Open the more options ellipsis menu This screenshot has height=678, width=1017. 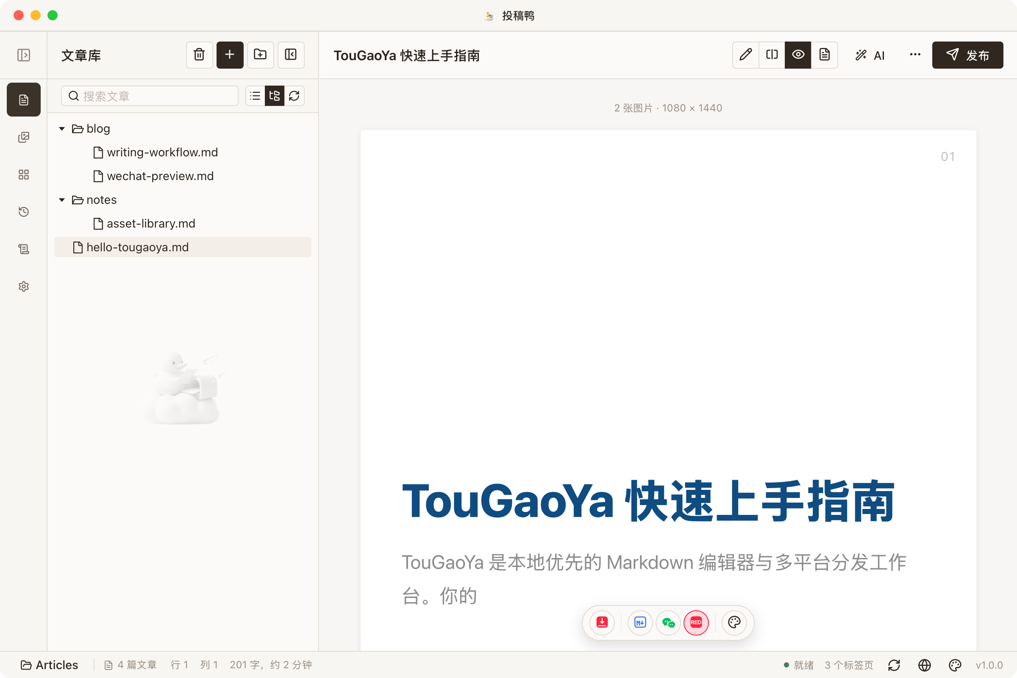pyautogui.click(x=915, y=55)
